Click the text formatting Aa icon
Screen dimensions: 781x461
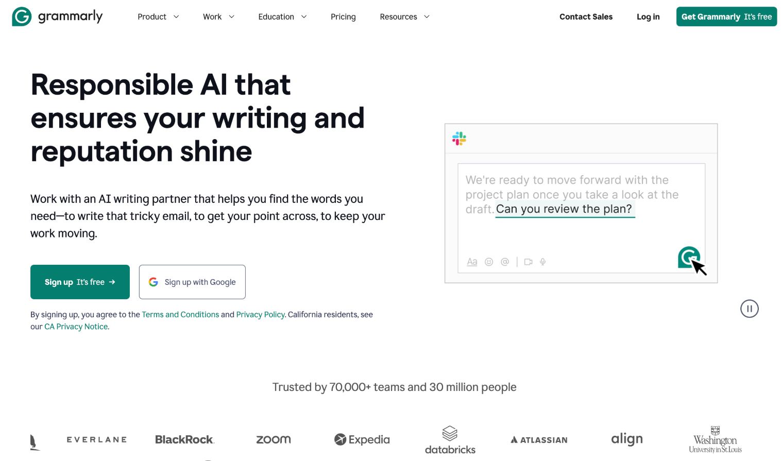click(x=472, y=262)
